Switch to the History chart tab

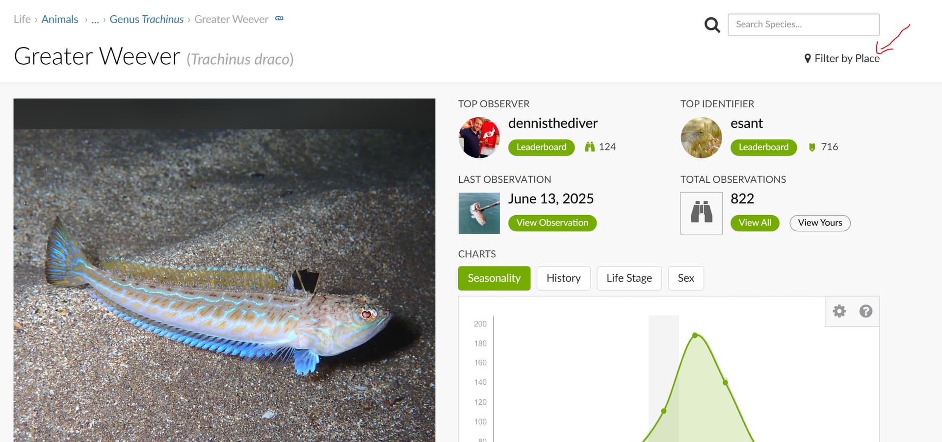point(564,278)
